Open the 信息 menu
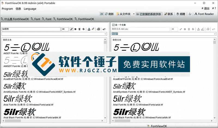218x128 pixels. [18, 9]
